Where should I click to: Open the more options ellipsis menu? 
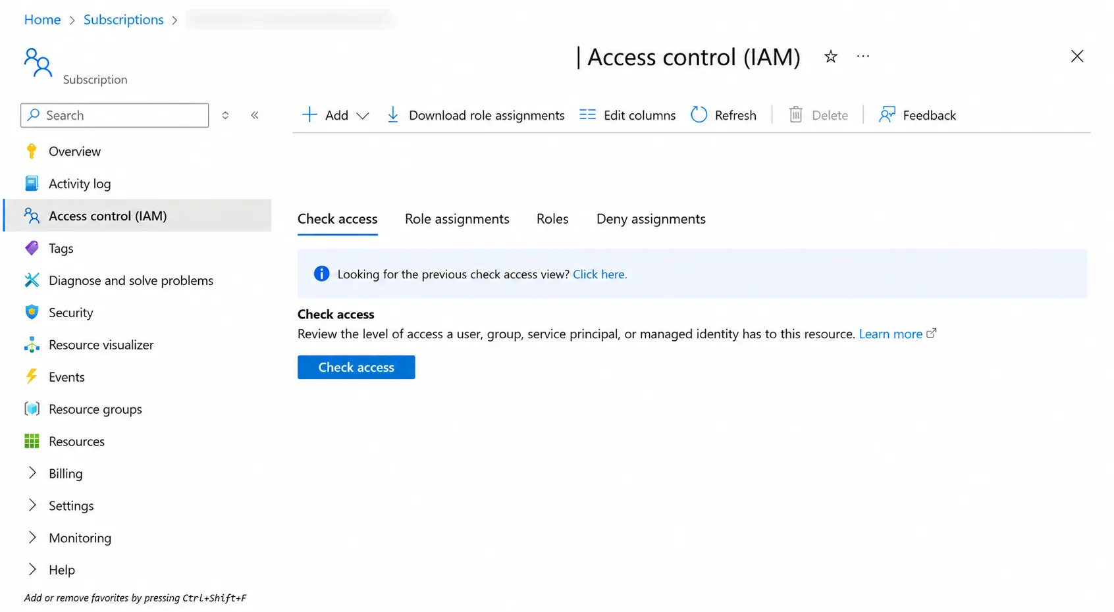coord(863,57)
